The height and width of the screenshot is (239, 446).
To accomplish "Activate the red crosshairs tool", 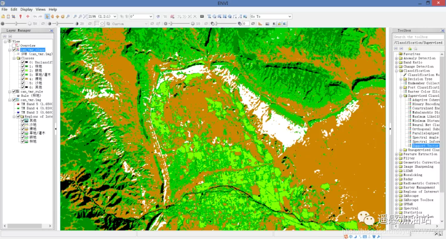I will pos(28,16).
